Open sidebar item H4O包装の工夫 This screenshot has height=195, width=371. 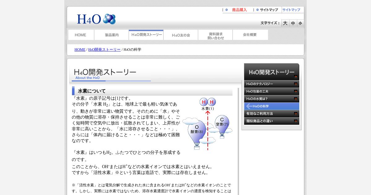click(x=271, y=91)
